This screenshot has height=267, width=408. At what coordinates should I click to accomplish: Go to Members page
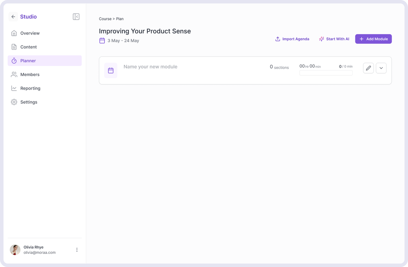tap(45, 74)
